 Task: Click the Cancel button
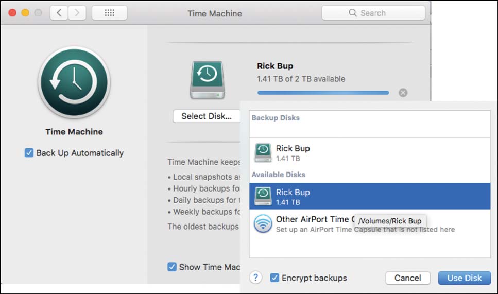[x=408, y=278]
